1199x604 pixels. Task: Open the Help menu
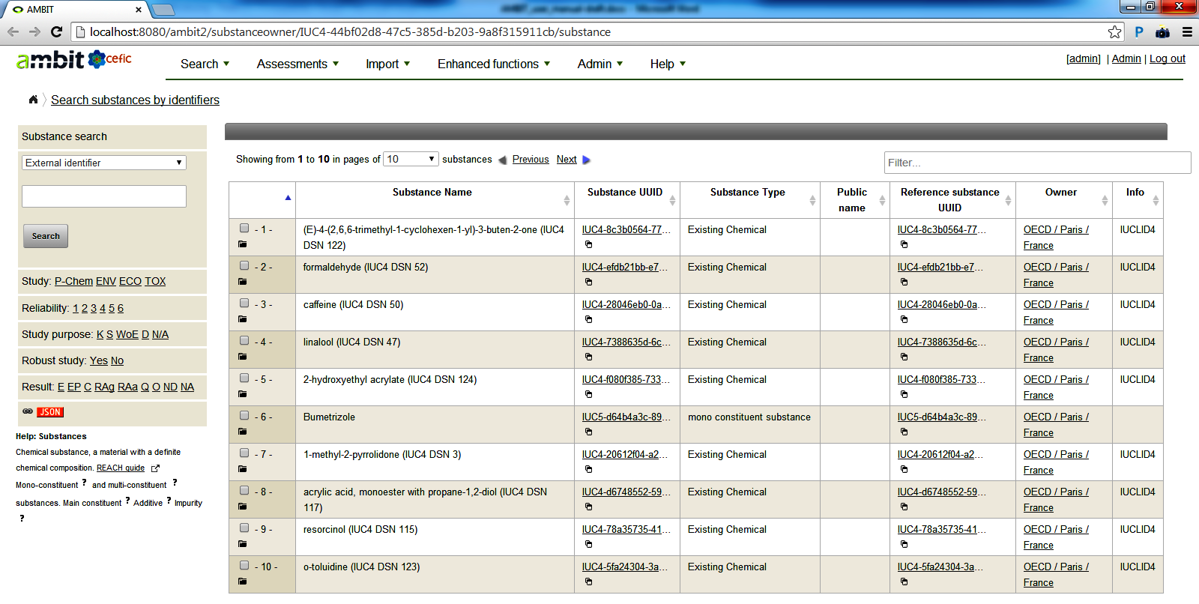pos(668,64)
